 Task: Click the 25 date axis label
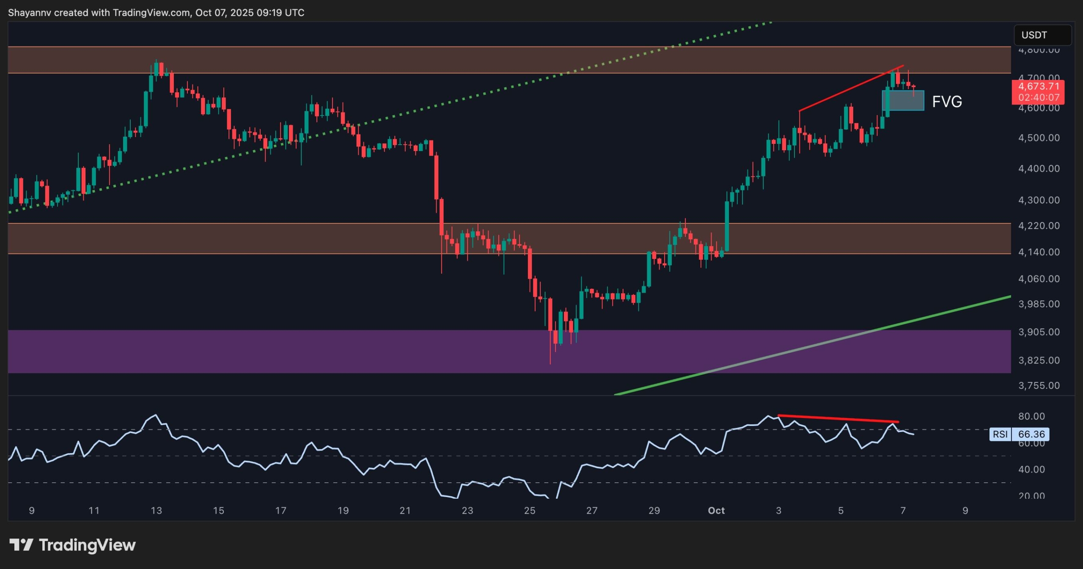[x=530, y=511]
